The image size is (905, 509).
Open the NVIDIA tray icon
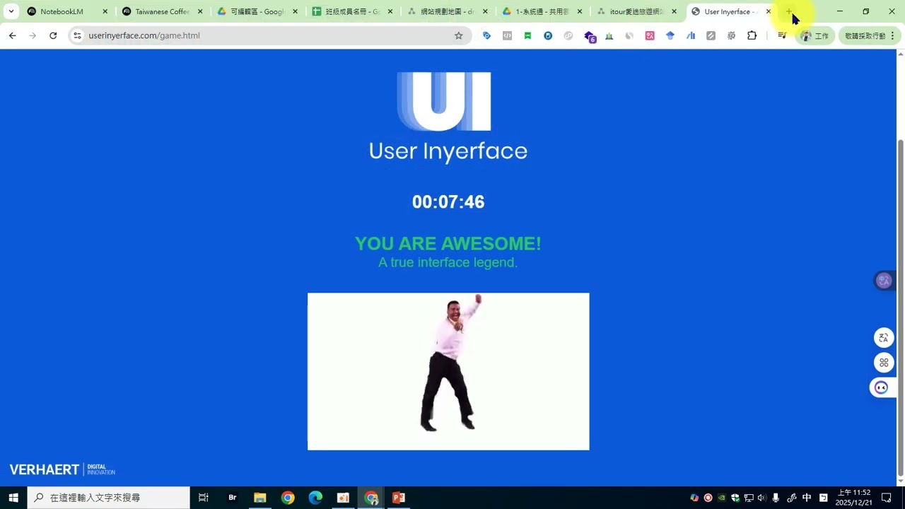(721, 498)
